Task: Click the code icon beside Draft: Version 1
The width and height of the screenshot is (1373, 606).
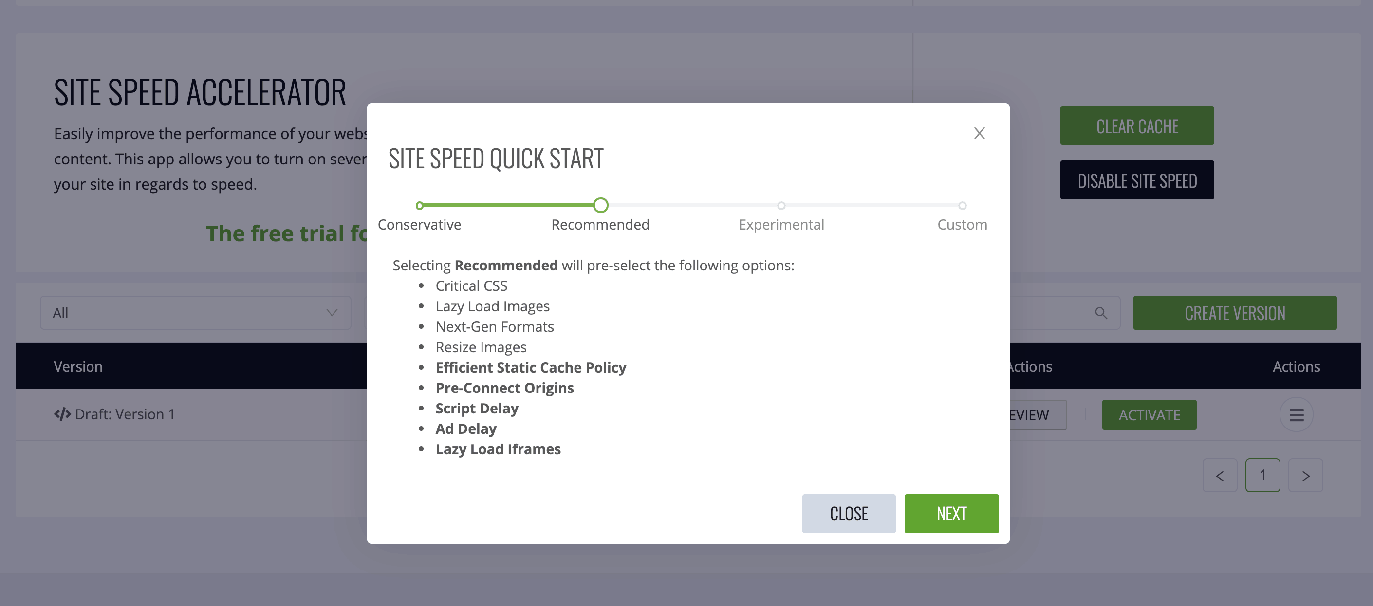Action: [x=62, y=414]
